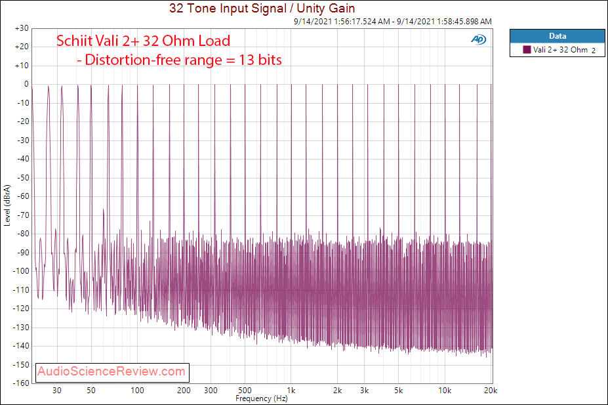Click the '-130' level tick label

[21, 328]
